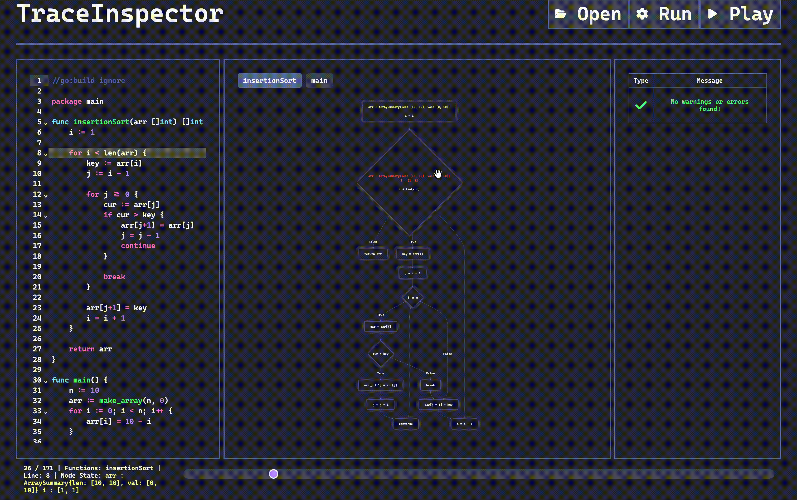The height and width of the screenshot is (500, 797).
Task: Click the highlighted 'for i < len(arr)' line
Action: coord(127,153)
